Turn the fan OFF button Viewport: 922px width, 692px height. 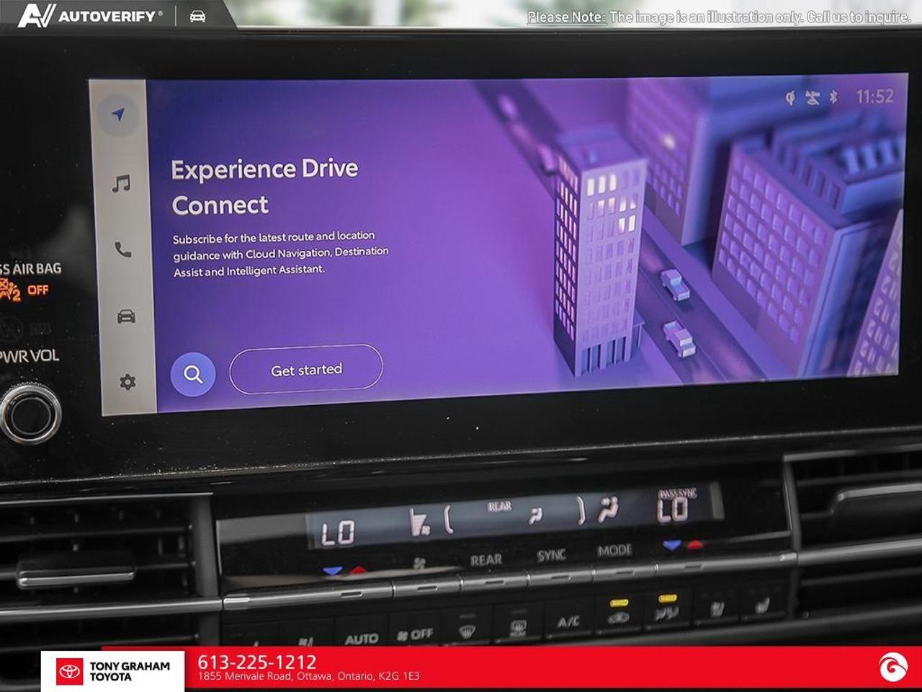pos(416,634)
